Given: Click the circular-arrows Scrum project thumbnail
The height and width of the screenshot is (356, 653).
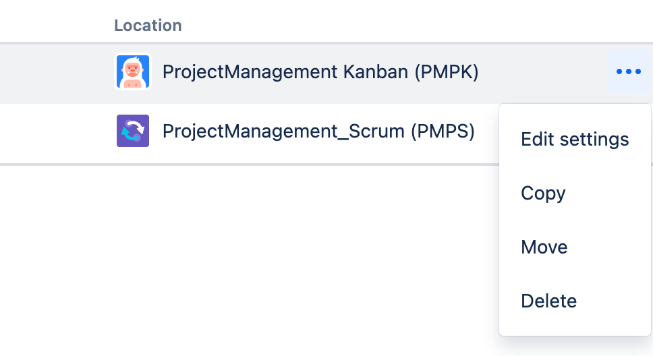Looking at the screenshot, I should 133,131.
